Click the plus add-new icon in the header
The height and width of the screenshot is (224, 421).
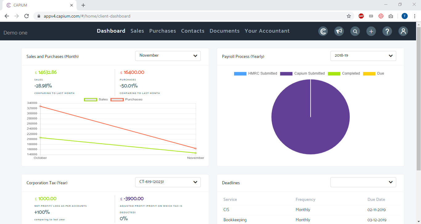point(371,31)
